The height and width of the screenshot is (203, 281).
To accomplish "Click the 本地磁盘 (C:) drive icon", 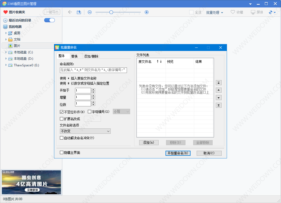I will click(x=10, y=52).
